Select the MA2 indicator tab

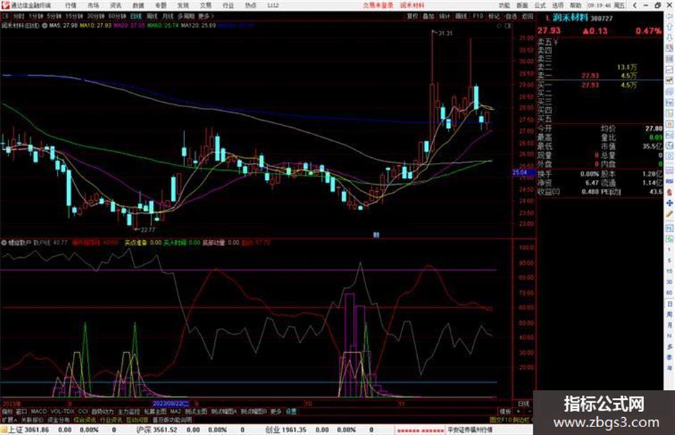coord(175,411)
